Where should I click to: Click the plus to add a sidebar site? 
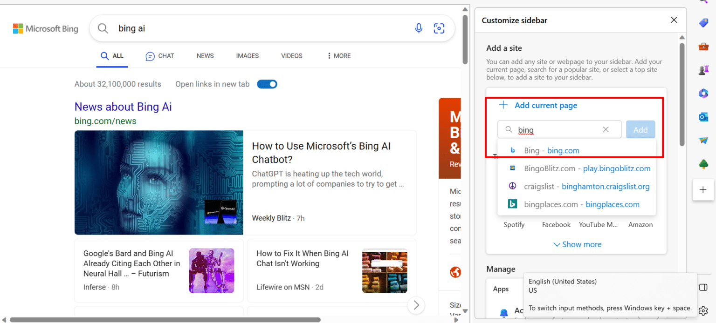[x=703, y=190]
